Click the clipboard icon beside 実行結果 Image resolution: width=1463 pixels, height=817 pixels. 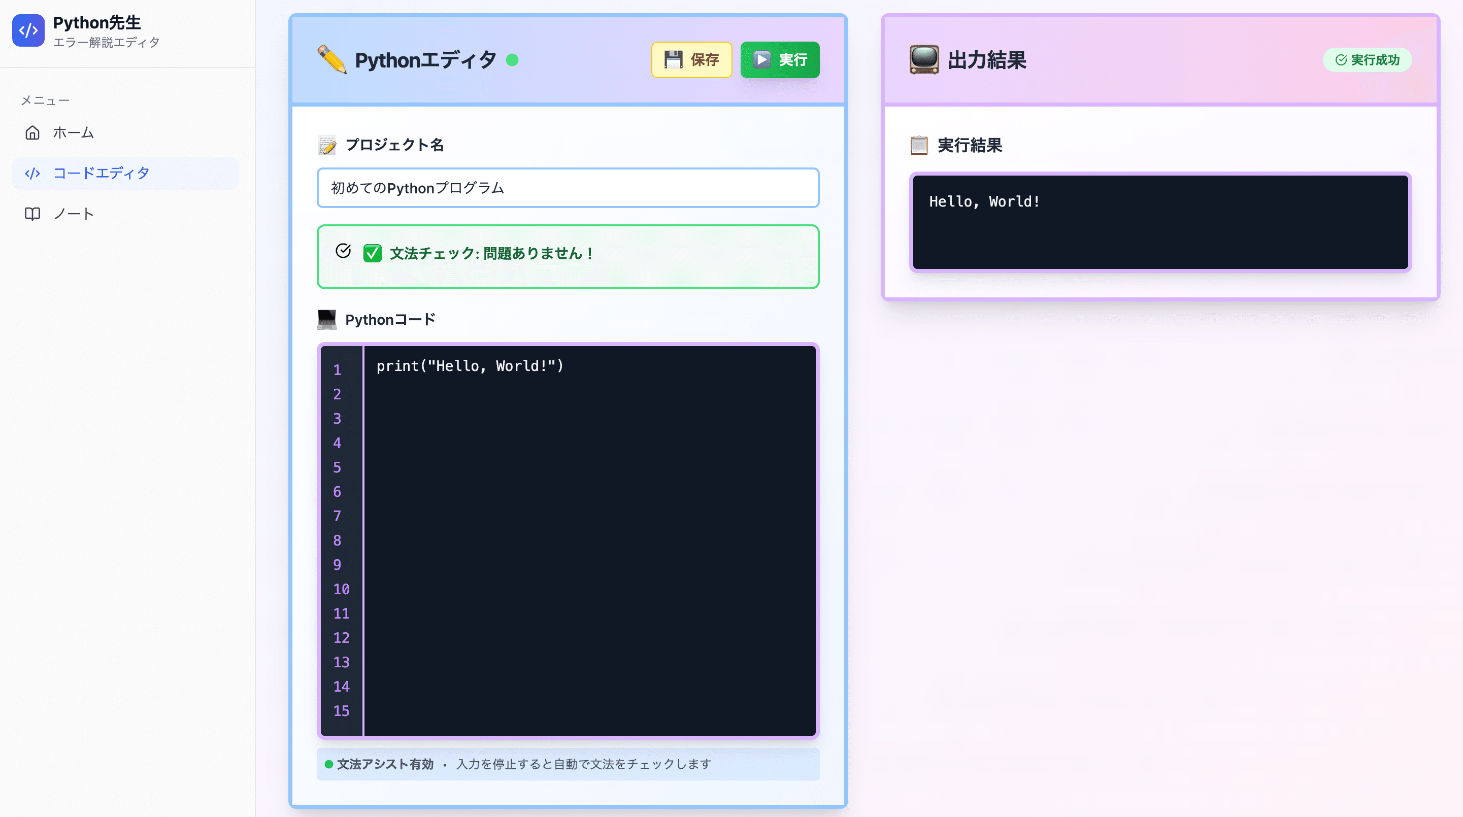point(919,145)
